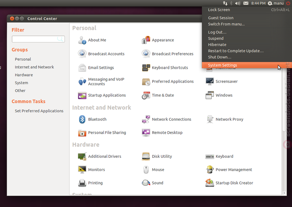Open the Power Management battery icon
This screenshot has height=207, width=292.
pos(210,169)
